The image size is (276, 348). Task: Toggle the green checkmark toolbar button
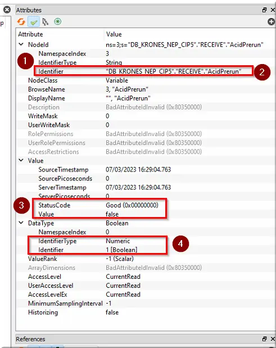point(34,22)
